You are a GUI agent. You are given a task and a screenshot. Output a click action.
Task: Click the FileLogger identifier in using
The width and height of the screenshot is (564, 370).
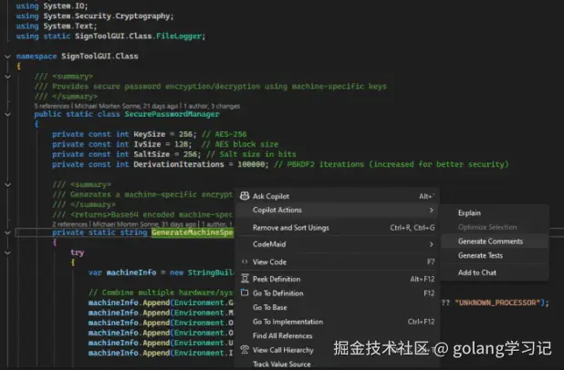click(178, 36)
